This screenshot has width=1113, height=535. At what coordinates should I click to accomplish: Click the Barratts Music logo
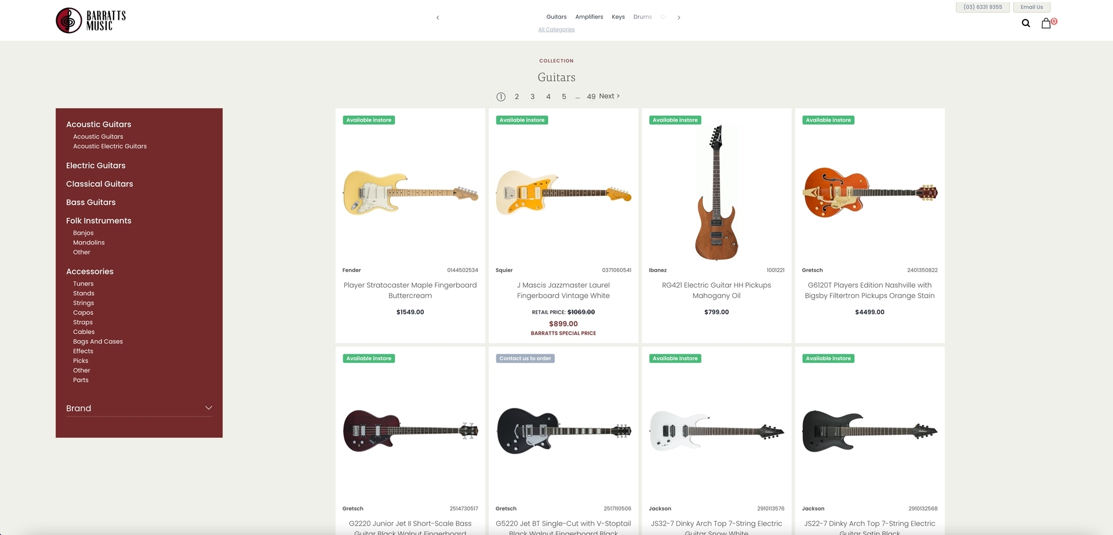(x=91, y=20)
